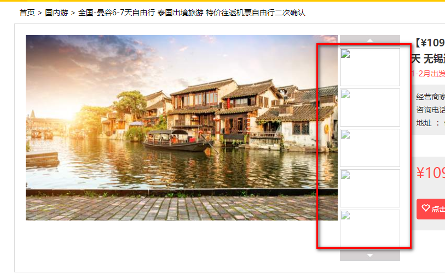Image resolution: width=445 pixels, height=274 pixels.
Task: Select the second broken thumbnail in the strip
Action: coord(370,108)
